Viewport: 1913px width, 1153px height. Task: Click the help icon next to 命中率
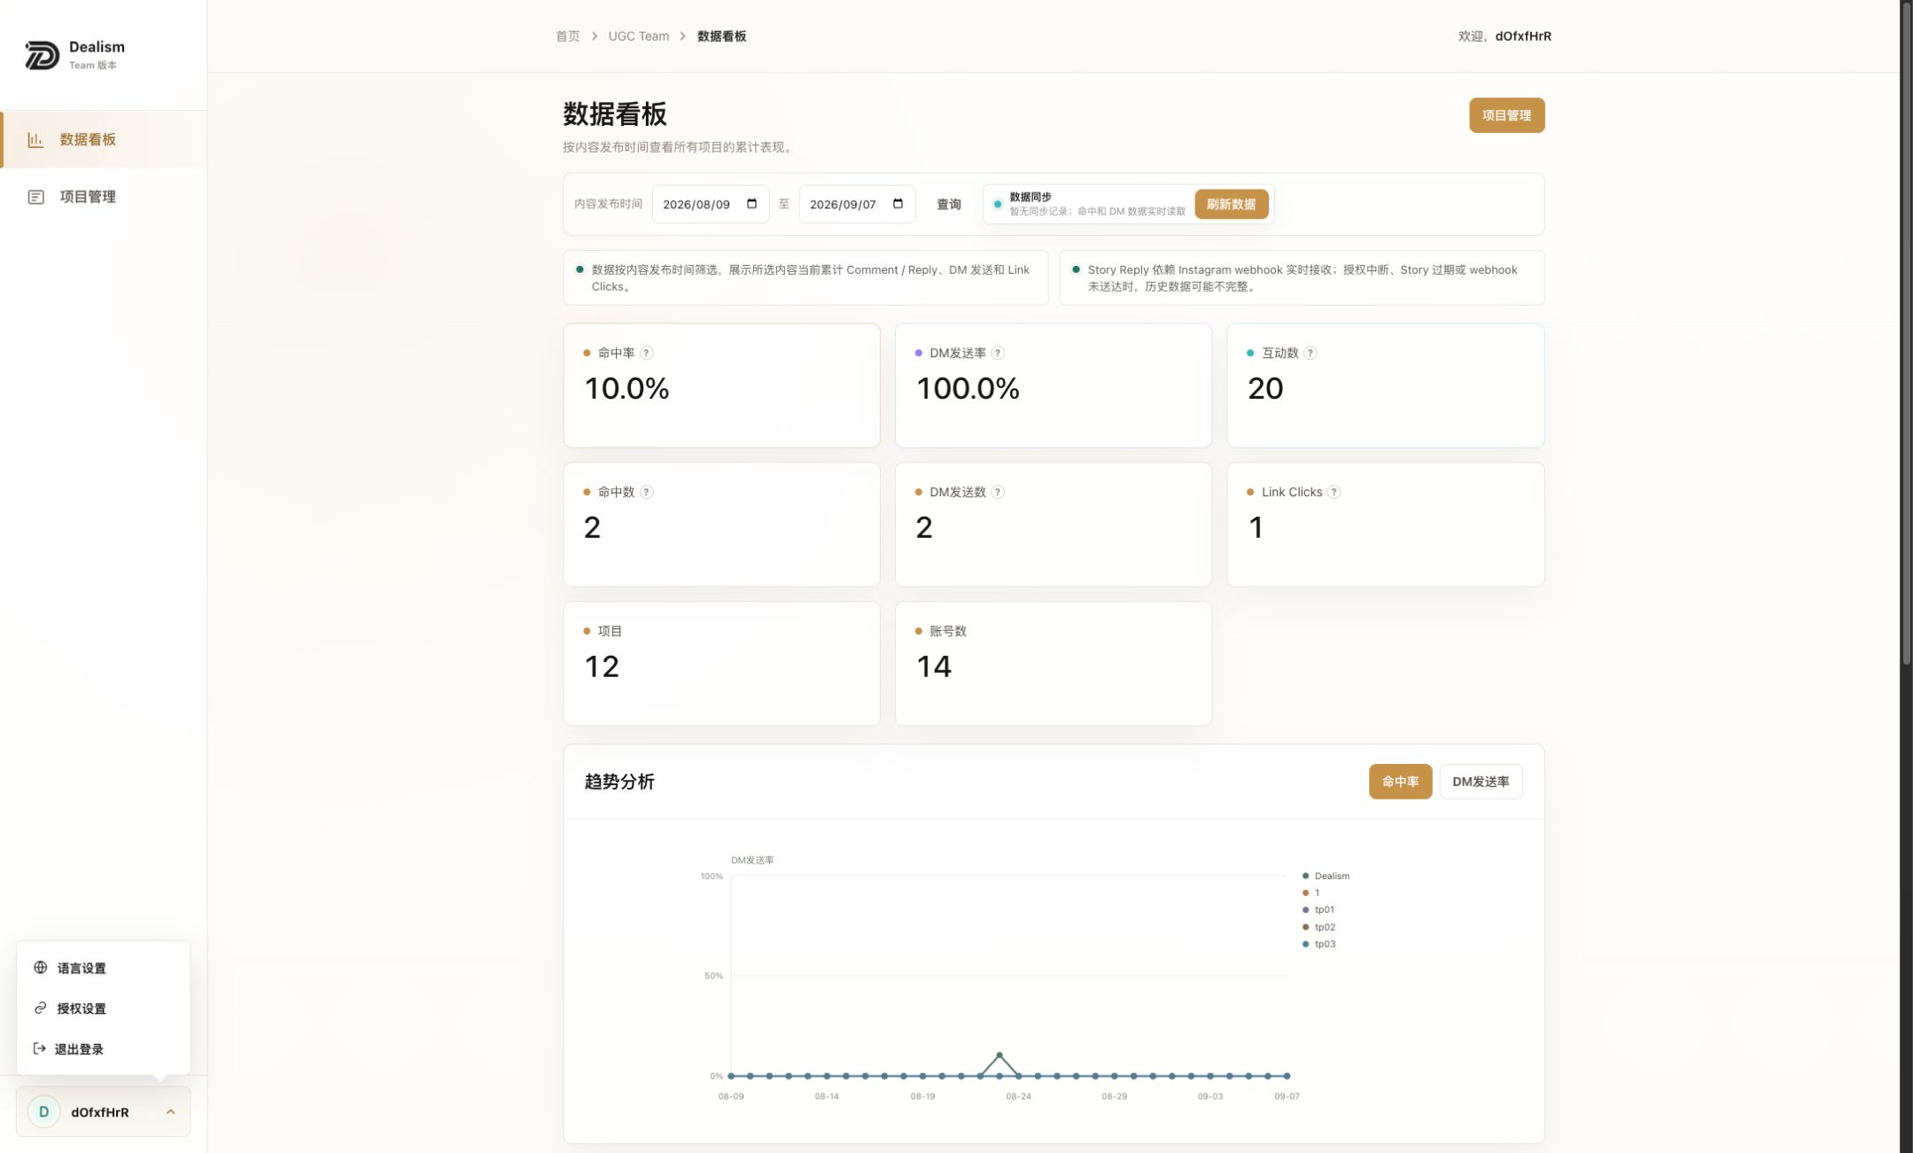(x=647, y=353)
